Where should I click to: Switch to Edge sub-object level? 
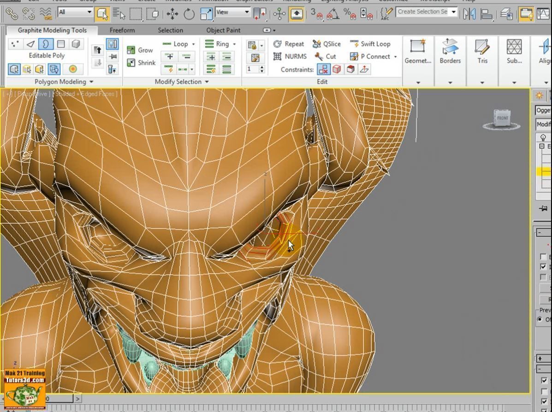30,44
